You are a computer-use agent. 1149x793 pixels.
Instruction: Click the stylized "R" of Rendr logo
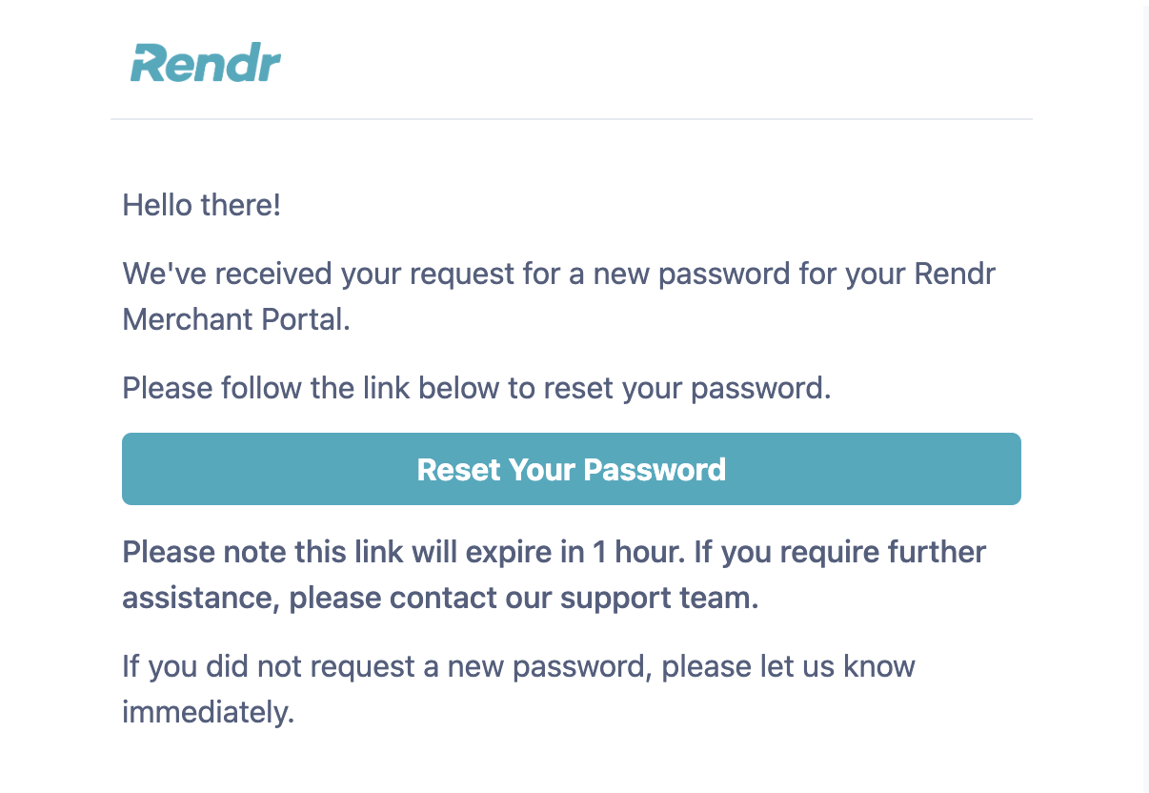[150, 64]
